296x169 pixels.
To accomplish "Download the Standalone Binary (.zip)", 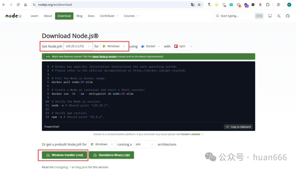I will (x=111, y=155).
